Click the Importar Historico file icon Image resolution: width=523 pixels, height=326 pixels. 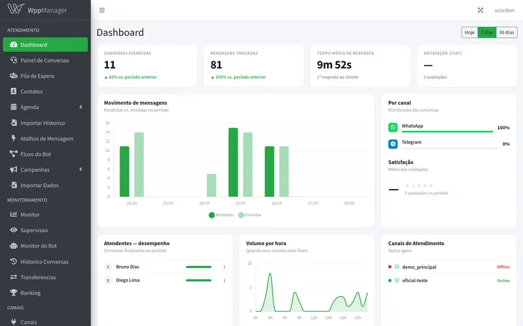[14, 123]
